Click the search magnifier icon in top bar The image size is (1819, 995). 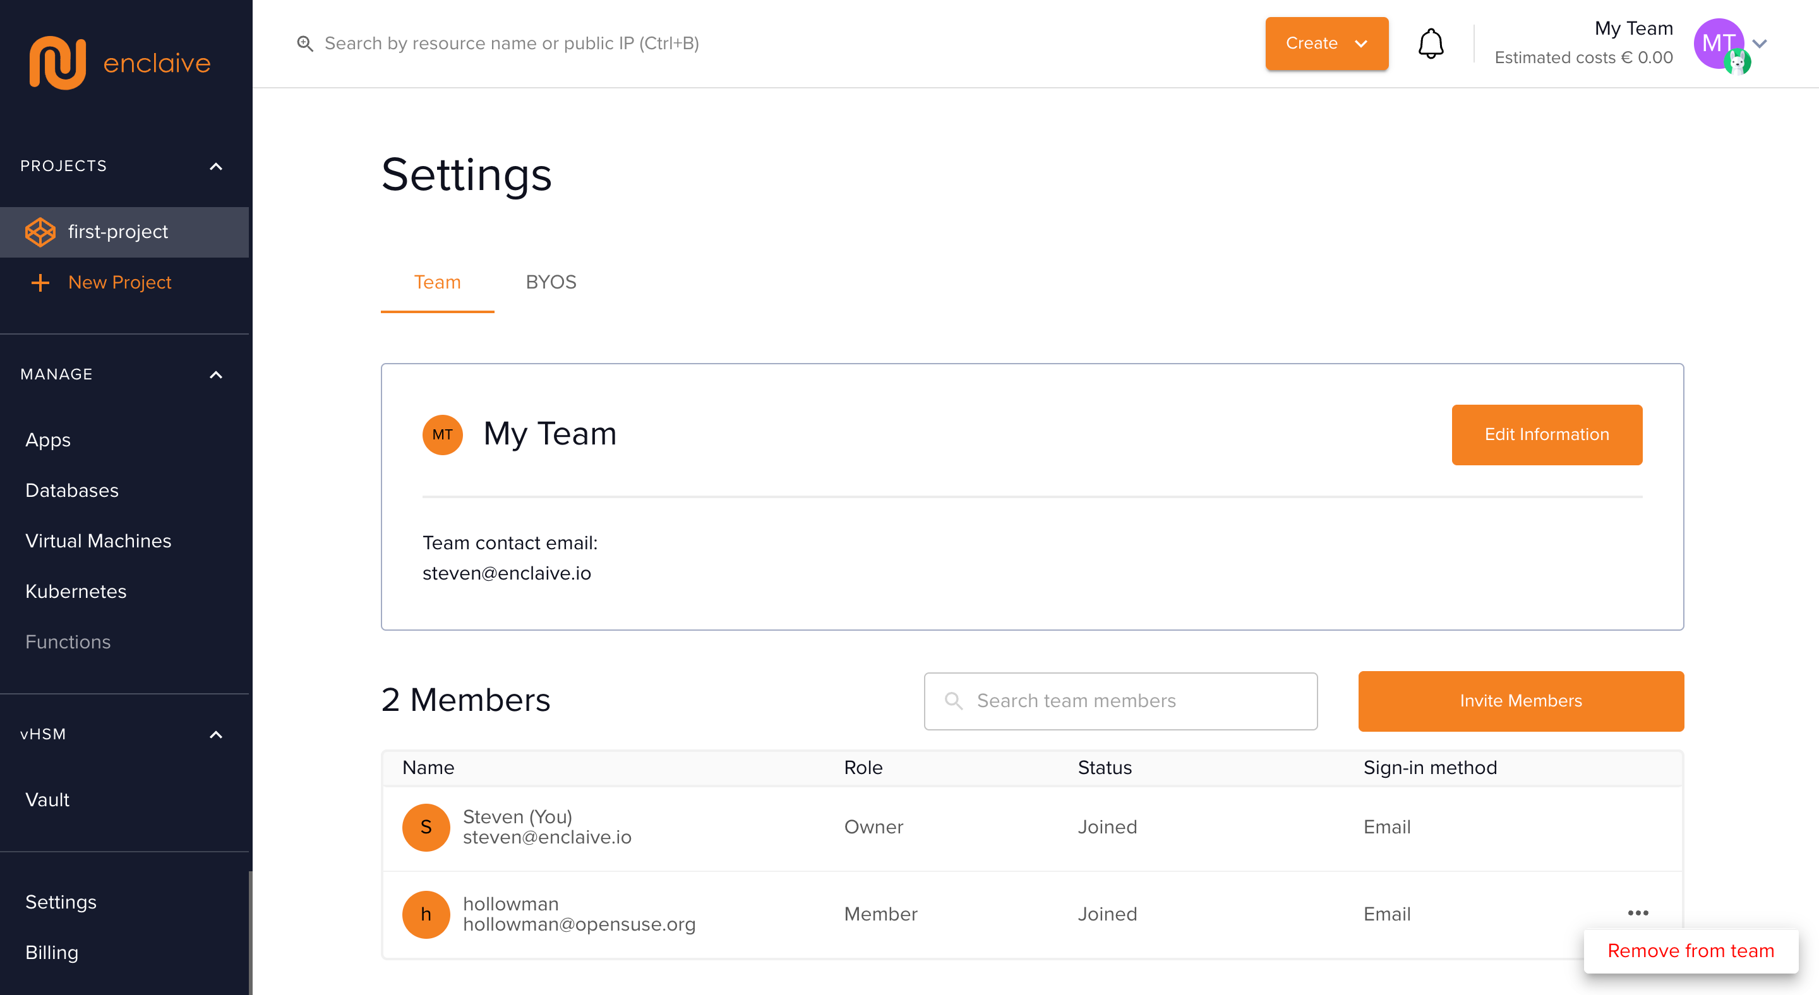pyautogui.click(x=305, y=44)
